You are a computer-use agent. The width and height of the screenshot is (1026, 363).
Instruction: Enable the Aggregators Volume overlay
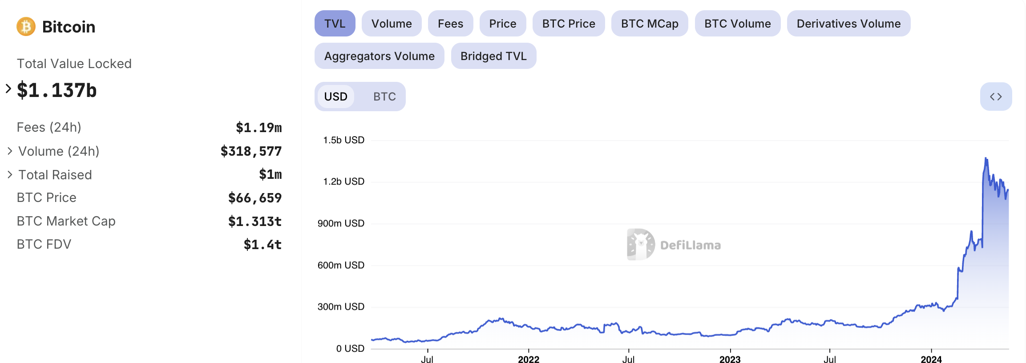point(380,56)
